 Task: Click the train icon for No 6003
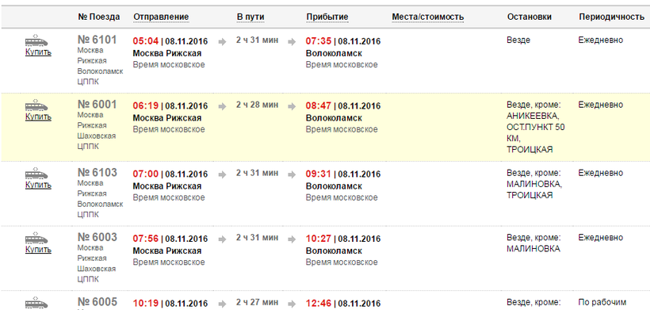click(x=36, y=238)
